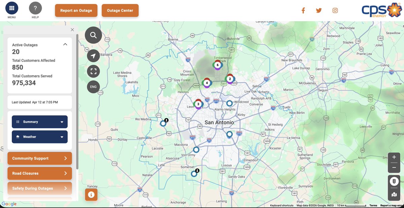
Task: Open the main Menu grid icon
Action: coord(12,8)
